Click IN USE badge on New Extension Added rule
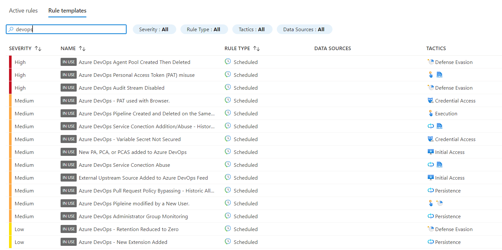 point(69,242)
